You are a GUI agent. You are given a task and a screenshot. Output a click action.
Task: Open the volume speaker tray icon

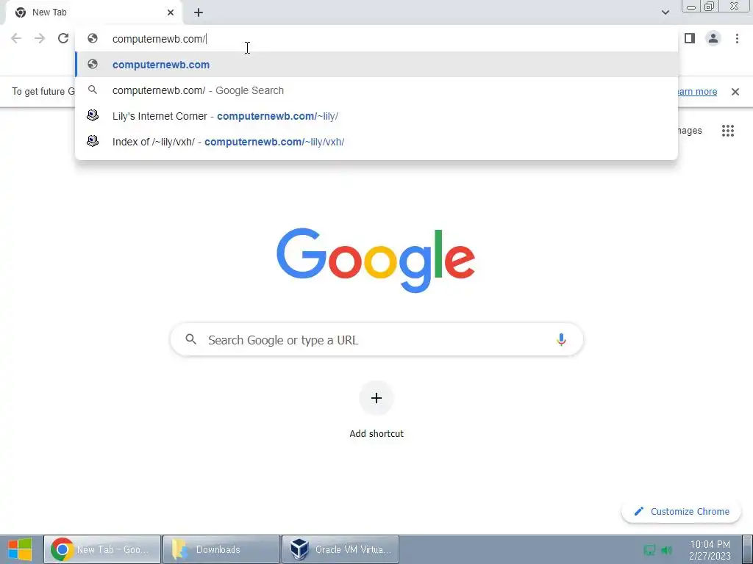pyautogui.click(x=666, y=550)
